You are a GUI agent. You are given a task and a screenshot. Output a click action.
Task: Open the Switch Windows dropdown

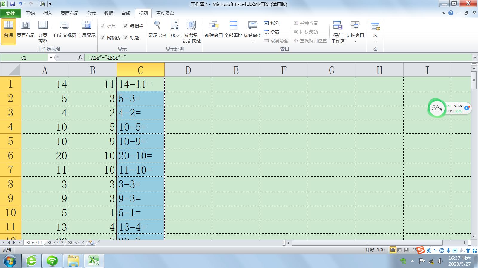click(x=355, y=41)
